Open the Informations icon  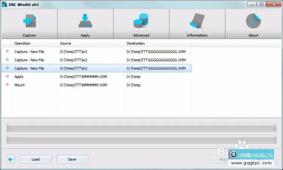coord(197,22)
